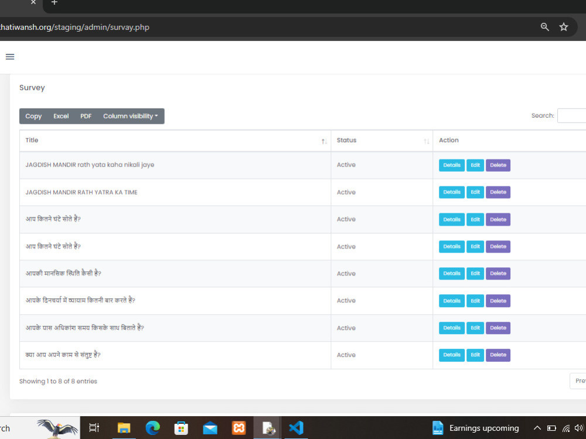586x439 pixels.
Task: Export the table as PDF
Action: (x=86, y=116)
